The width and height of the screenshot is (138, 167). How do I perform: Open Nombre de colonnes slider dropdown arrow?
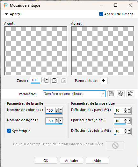pos(61,110)
